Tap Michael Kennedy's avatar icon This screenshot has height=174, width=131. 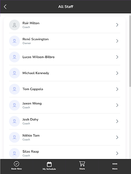[x=14, y=73]
